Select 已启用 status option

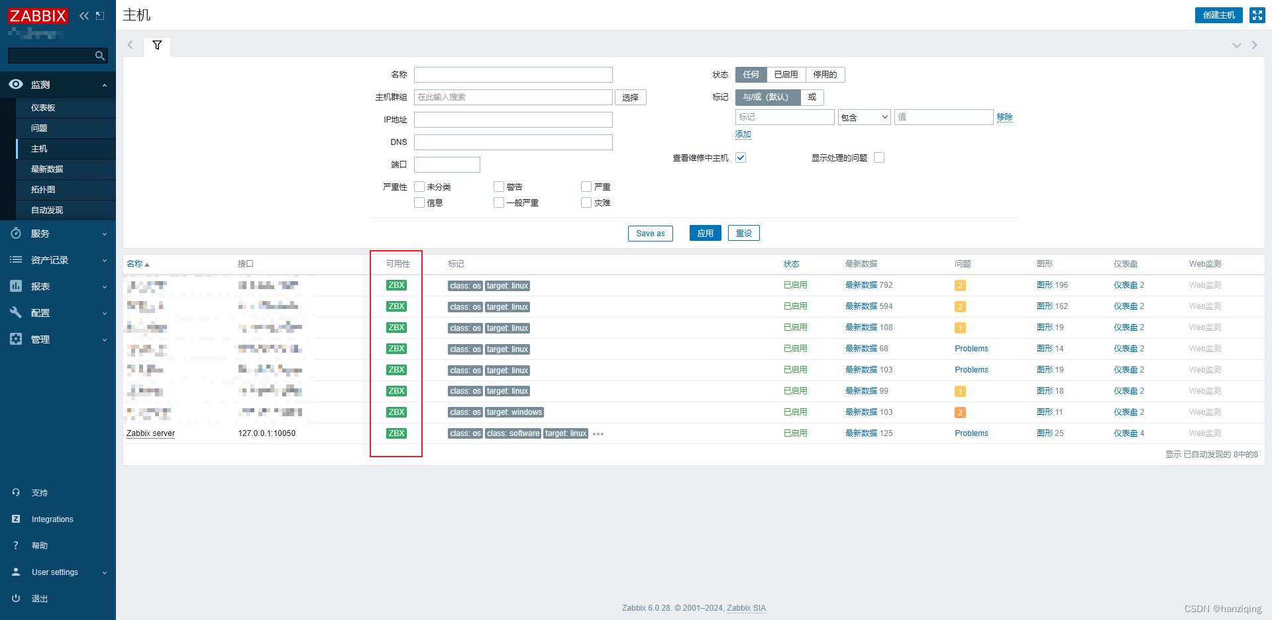(786, 75)
